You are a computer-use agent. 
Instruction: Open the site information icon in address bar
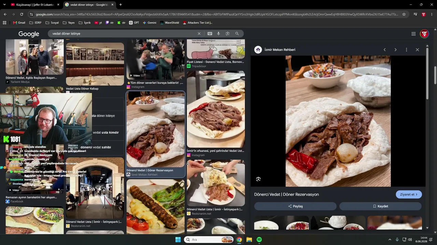[x=31, y=14]
